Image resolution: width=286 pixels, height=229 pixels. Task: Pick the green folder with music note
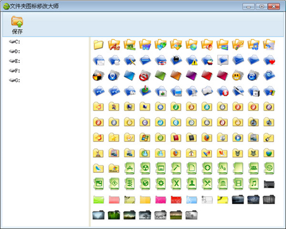tap(253, 184)
